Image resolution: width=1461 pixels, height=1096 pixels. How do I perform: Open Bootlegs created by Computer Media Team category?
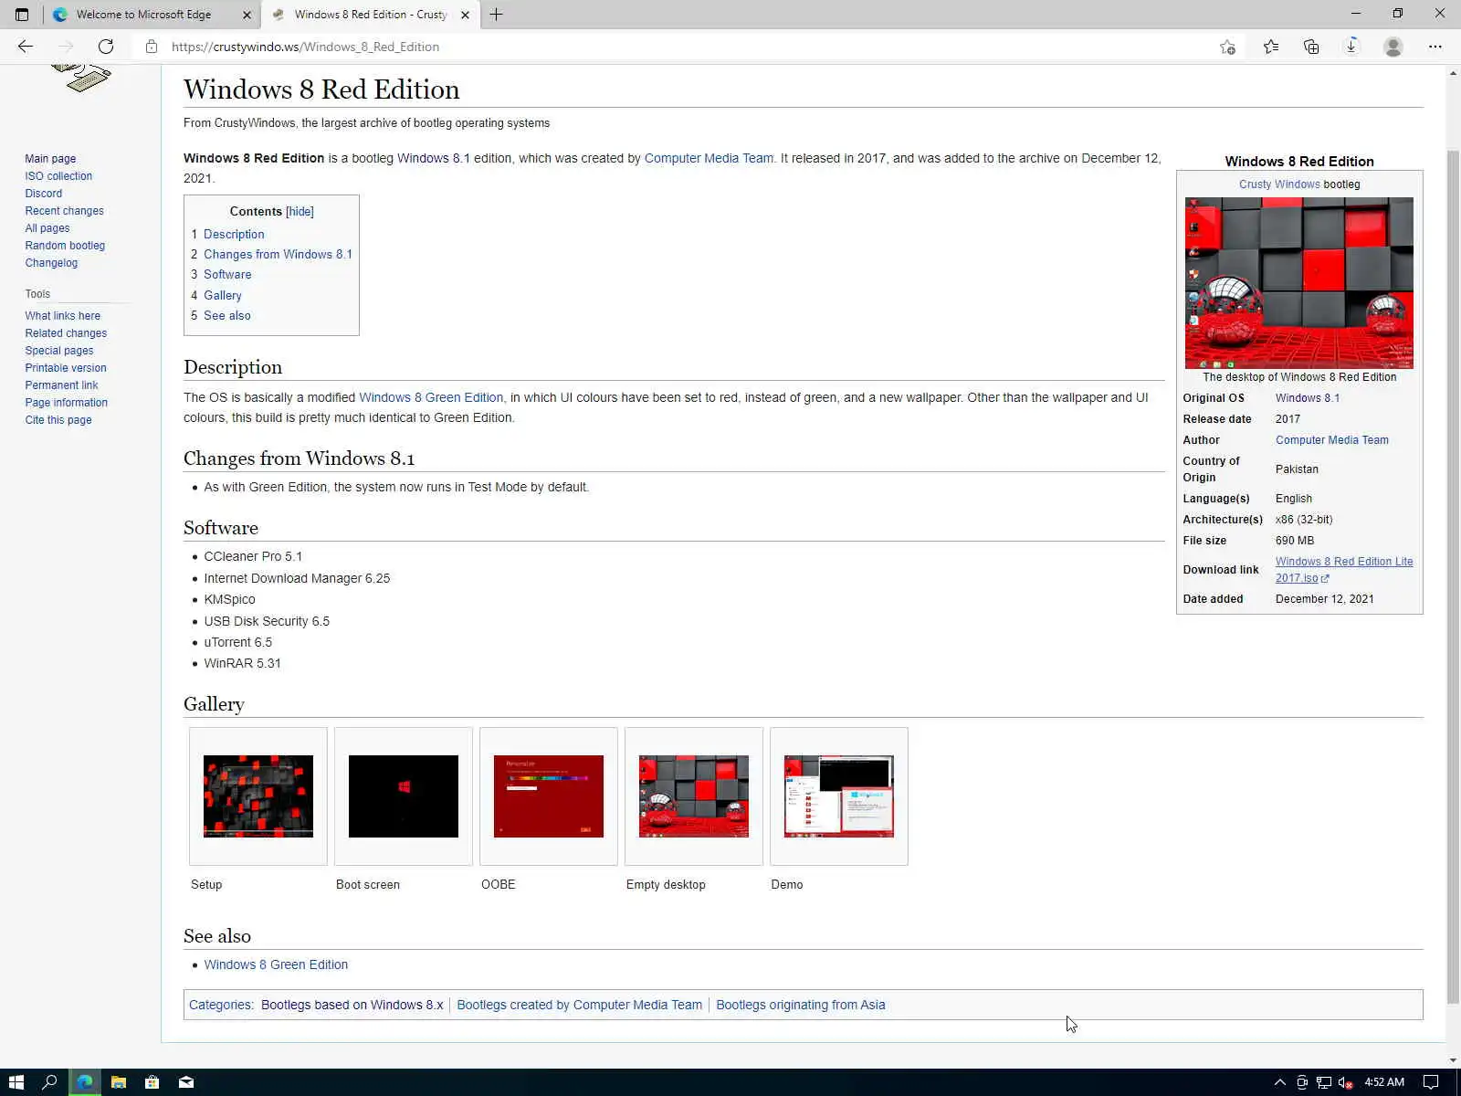[x=580, y=1005]
